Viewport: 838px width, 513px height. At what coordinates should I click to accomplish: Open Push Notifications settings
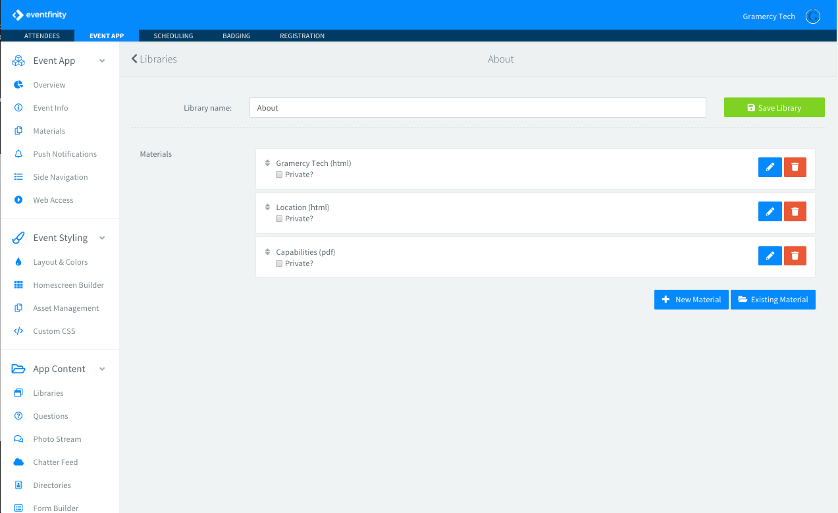coord(65,154)
